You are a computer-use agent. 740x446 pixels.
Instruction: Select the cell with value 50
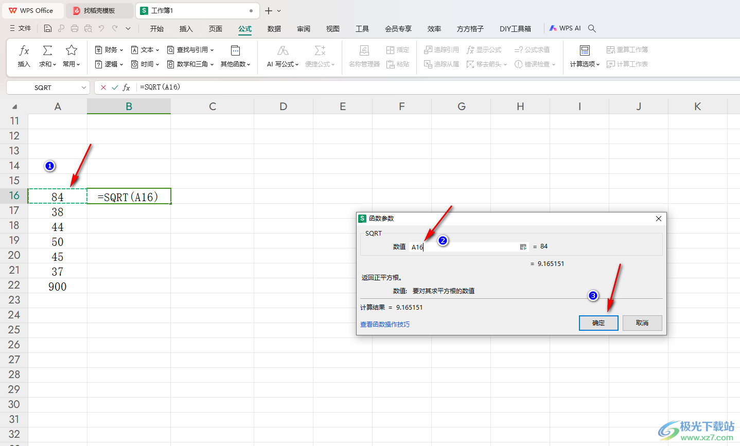coord(58,242)
